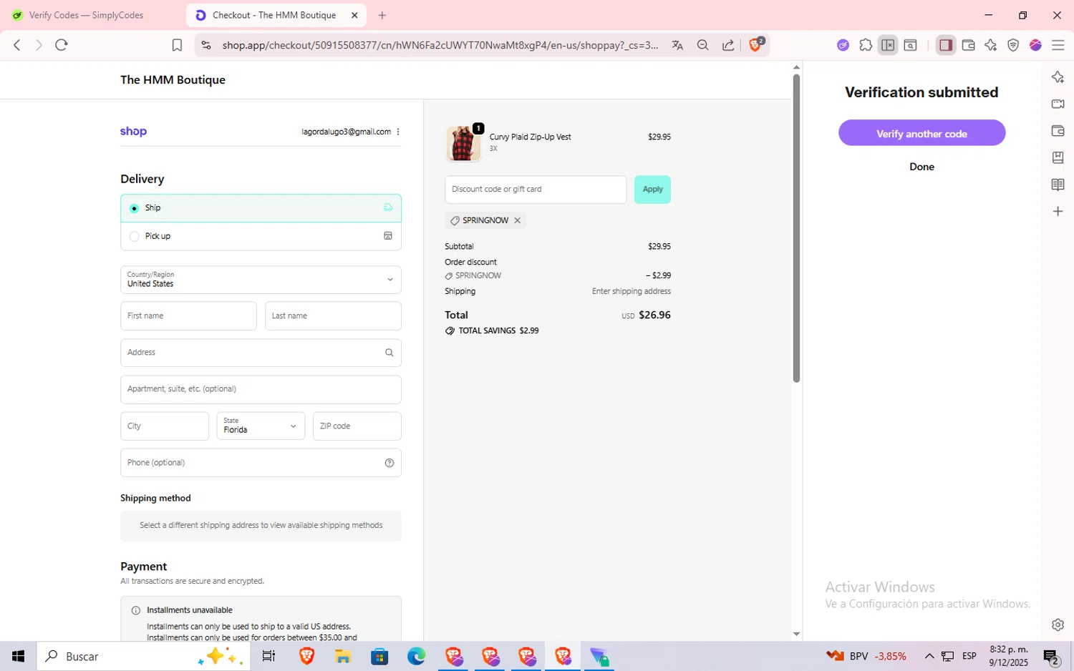The image size is (1074, 671).
Task: Click the Phone (optional) field
Action: coord(261,463)
